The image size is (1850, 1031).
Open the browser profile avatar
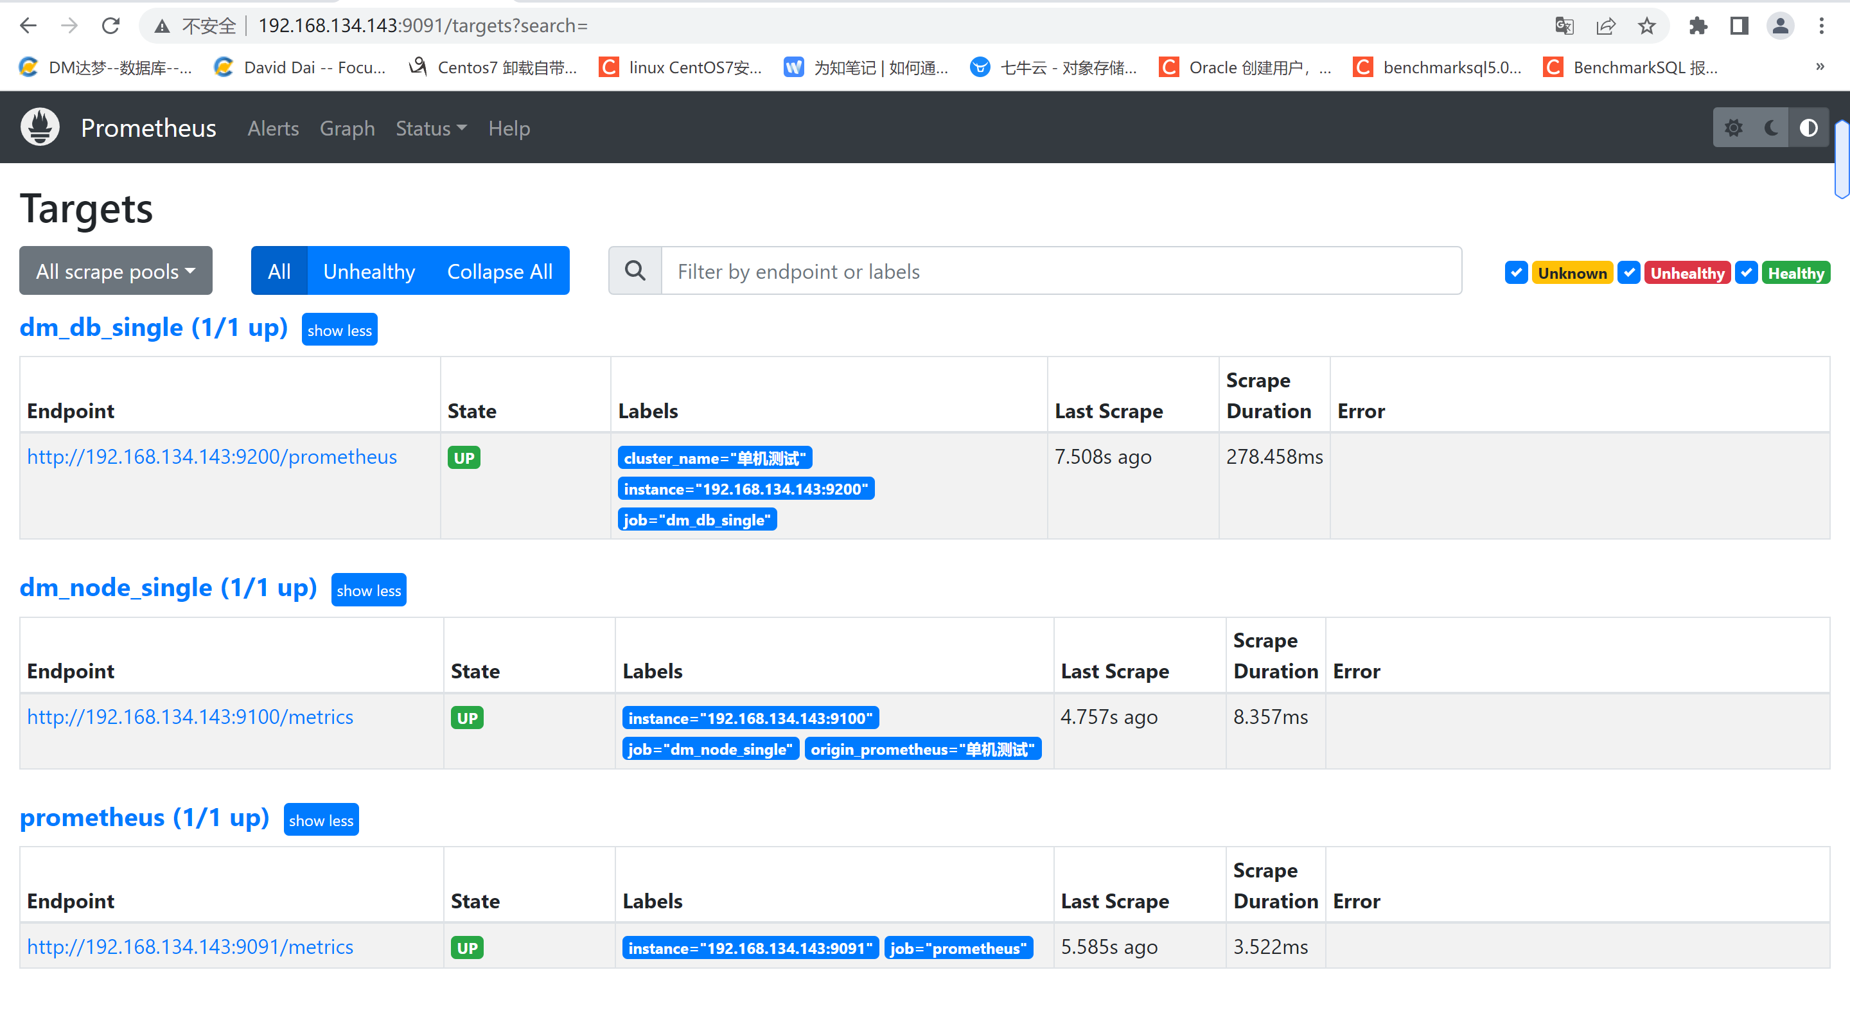1781,26
